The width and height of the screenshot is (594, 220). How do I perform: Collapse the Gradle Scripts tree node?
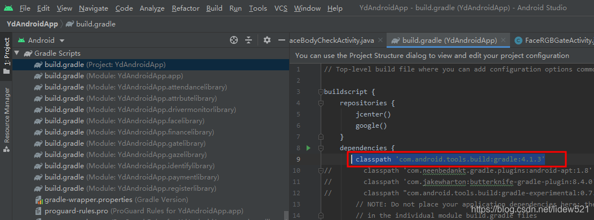pos(17,53)
